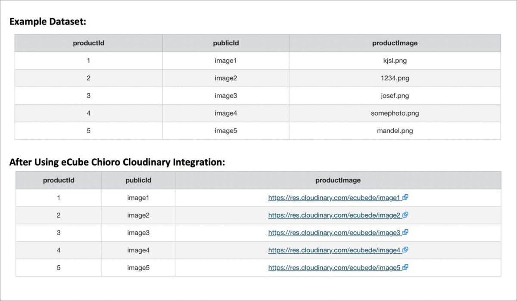517x301 pixels.
Task: Select the somephoto.png cell
Action: tap(395, 114)
